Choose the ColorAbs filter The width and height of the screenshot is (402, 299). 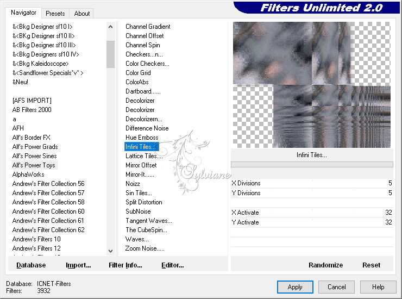click(x=137, y=82)
